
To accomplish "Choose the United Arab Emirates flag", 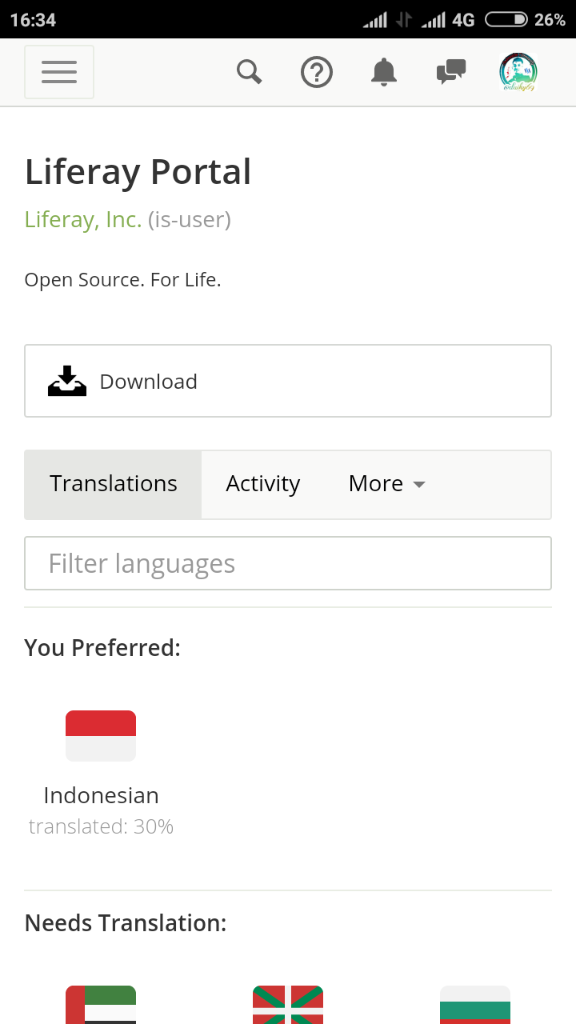I will (x=101, y=1005).
